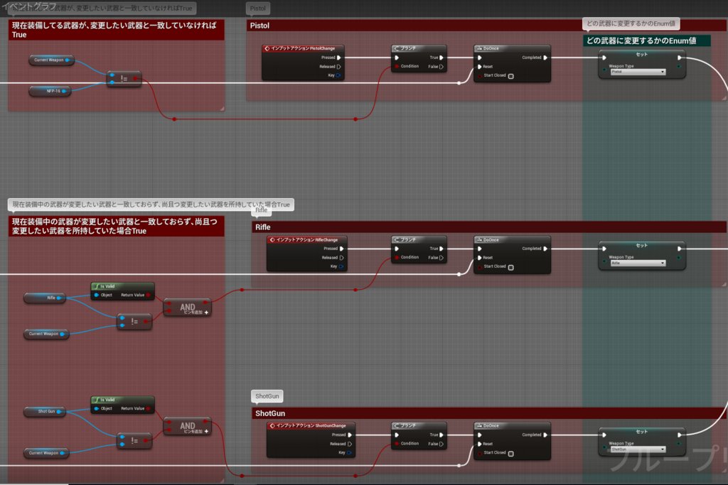Click the Reset pin on Rifle DoOnce node
Viewport: 728px width, 485px height.
[x=480, y=258]
